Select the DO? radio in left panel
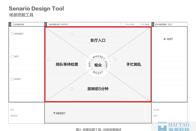Viewport: 196px width, 131px height. tap(12, 56)
